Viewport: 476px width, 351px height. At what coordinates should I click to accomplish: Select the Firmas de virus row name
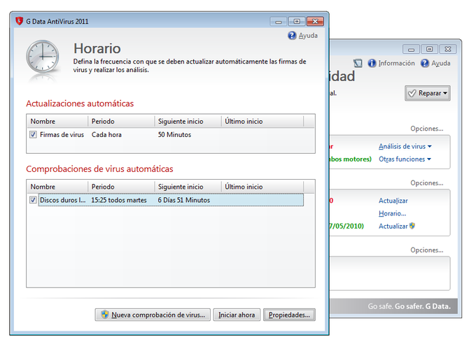pos(62,134)
